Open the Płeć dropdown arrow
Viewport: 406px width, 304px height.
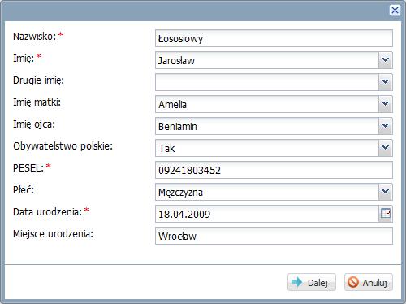tap(386, 192)
